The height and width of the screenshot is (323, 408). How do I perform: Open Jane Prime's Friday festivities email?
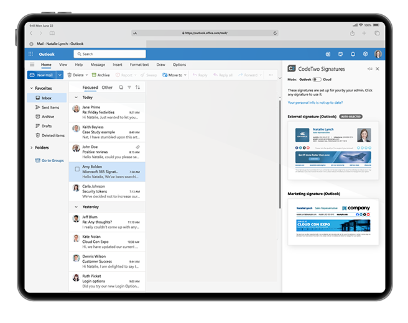click(x=107, y=112)
